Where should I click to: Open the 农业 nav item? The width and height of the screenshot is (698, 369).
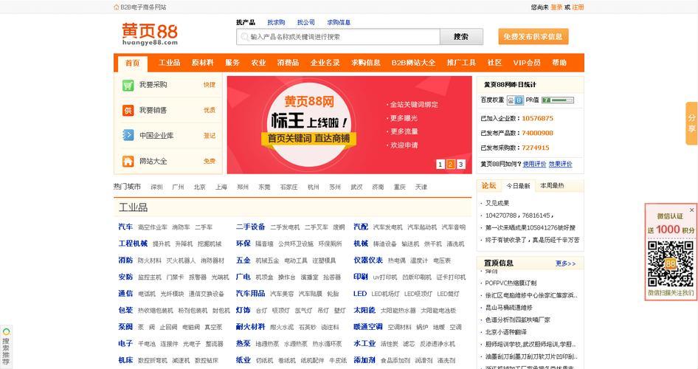click(x=258, y=63)
